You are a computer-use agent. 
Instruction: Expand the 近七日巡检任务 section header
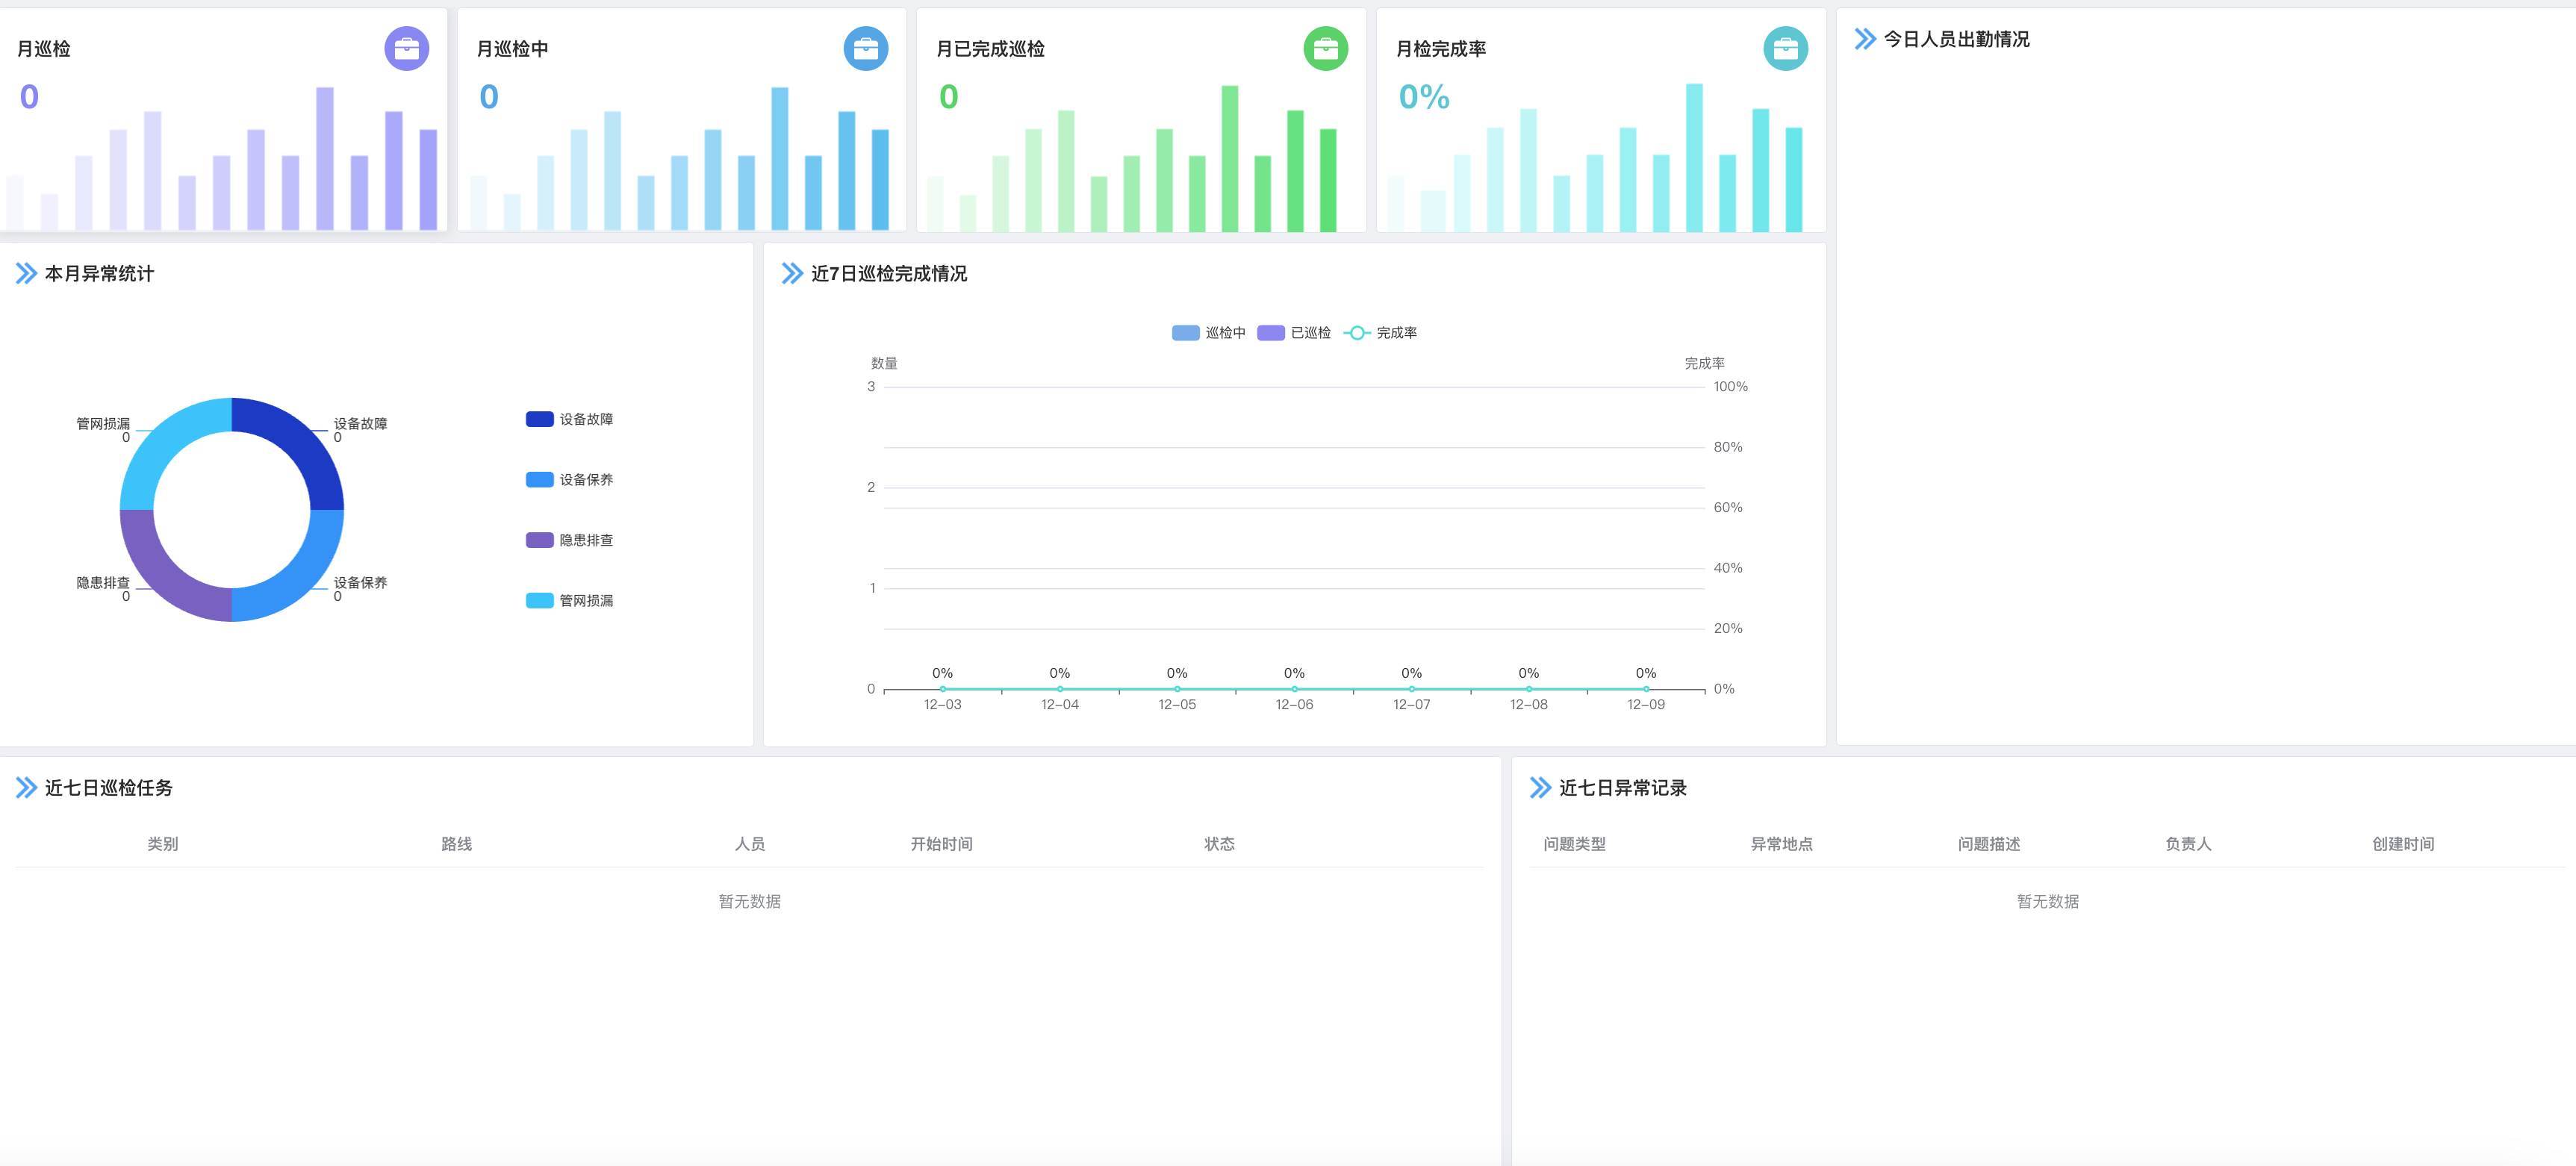[x=25, y=788]
